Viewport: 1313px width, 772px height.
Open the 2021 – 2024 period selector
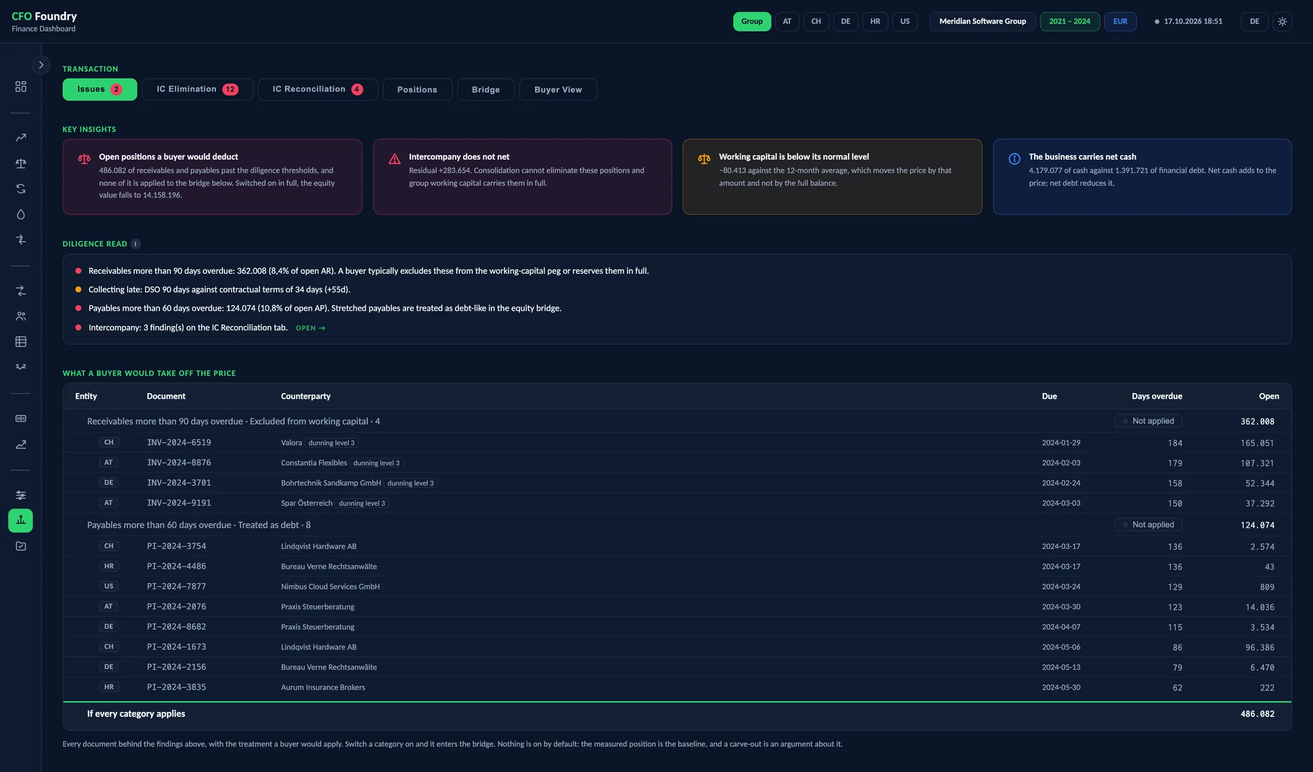pyautogui.click(x=1069, y=22)
